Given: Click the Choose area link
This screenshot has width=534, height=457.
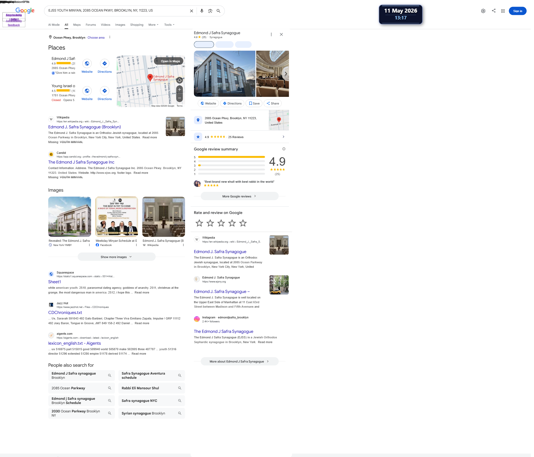Looking at the screenshot, I should 96,38.
